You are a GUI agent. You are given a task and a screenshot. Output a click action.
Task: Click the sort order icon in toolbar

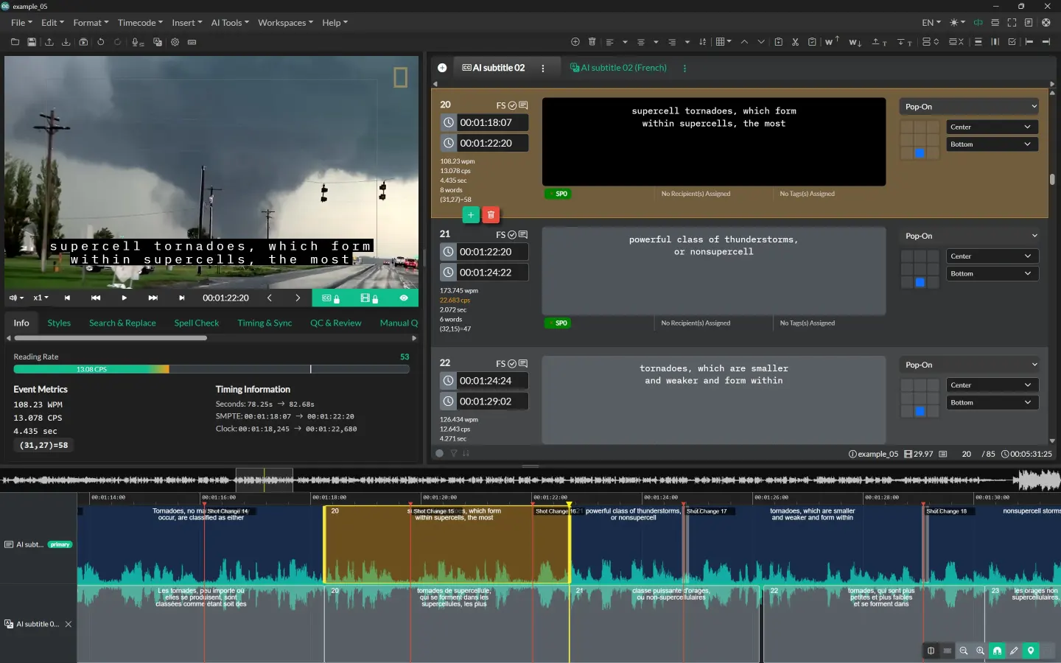pyautogui.click(x=702, y=42)
